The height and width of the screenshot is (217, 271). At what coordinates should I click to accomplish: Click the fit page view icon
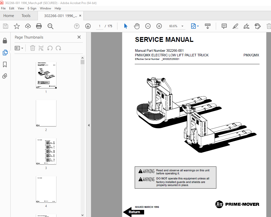[193, 26]
